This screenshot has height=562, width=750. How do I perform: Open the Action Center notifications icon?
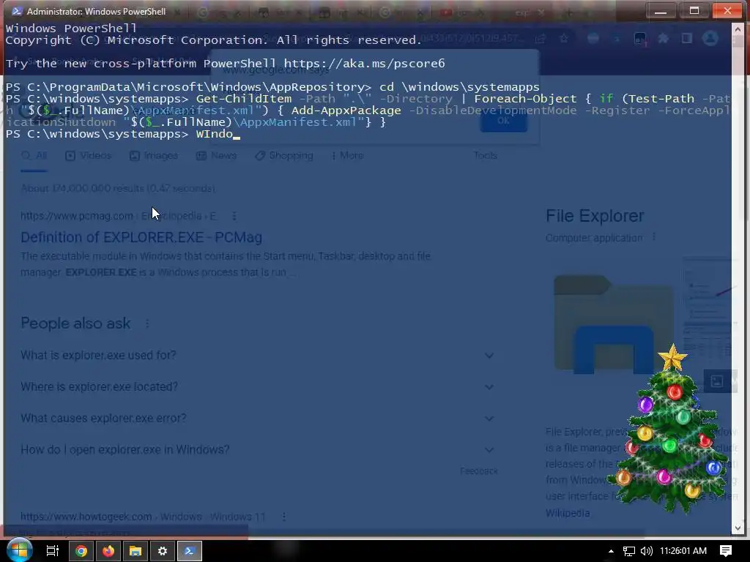coord(726,551)
